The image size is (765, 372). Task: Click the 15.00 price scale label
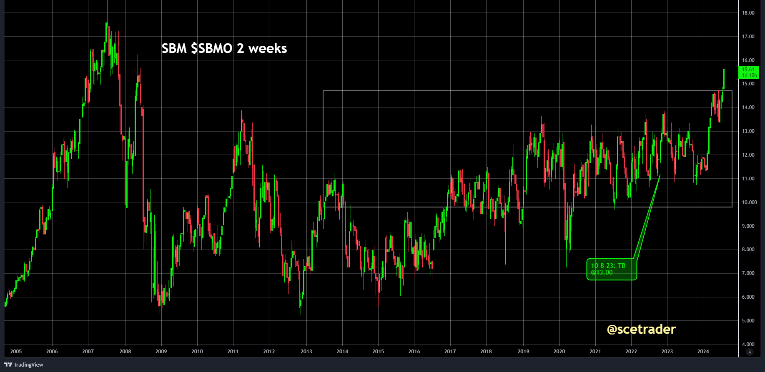click(x=748, y=84)
